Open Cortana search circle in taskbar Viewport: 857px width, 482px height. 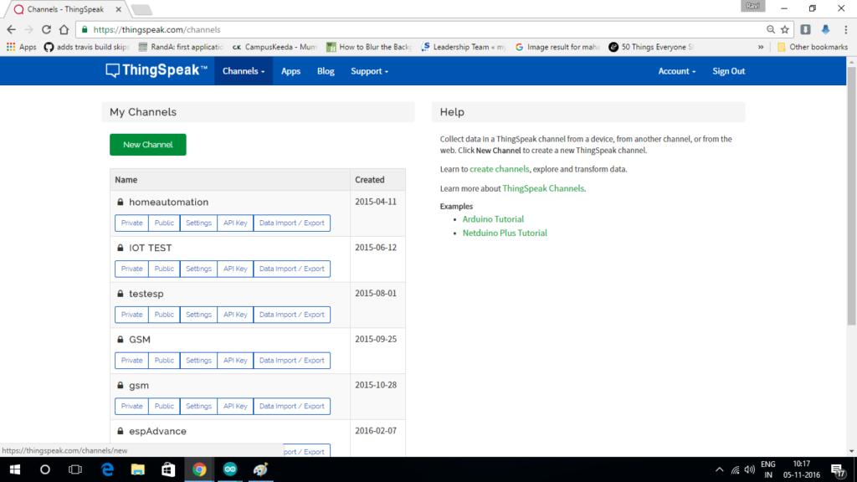pyautogui.click(x=45, y=469)
